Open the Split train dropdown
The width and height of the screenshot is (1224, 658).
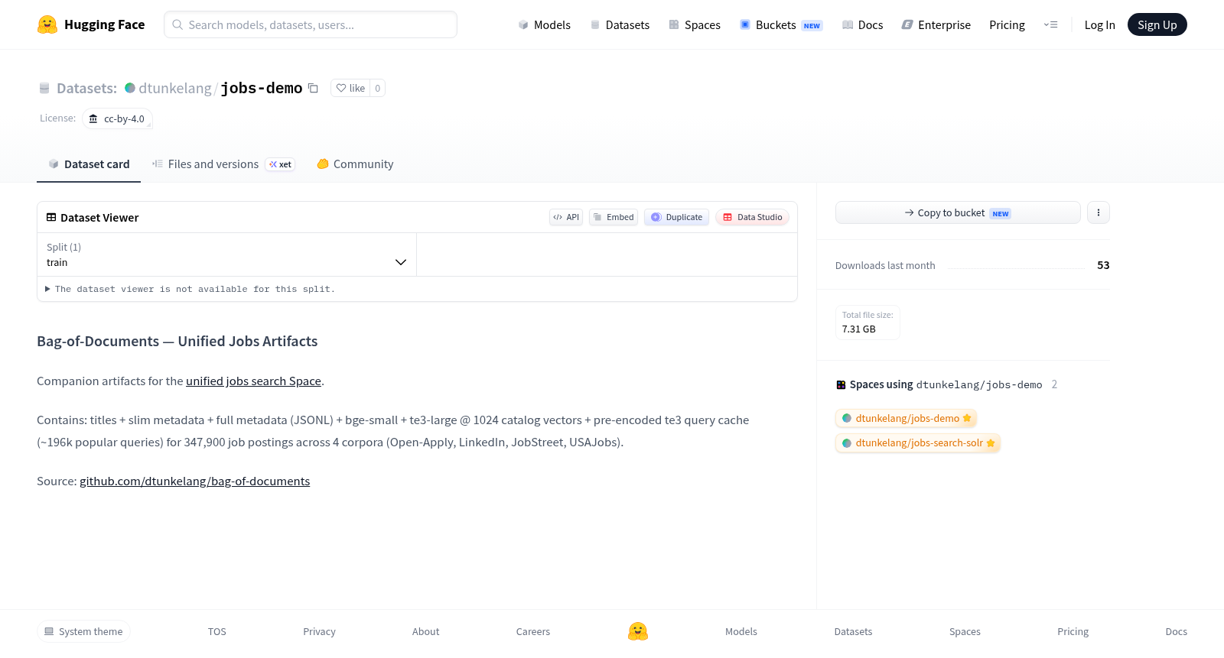pos(227,254)
